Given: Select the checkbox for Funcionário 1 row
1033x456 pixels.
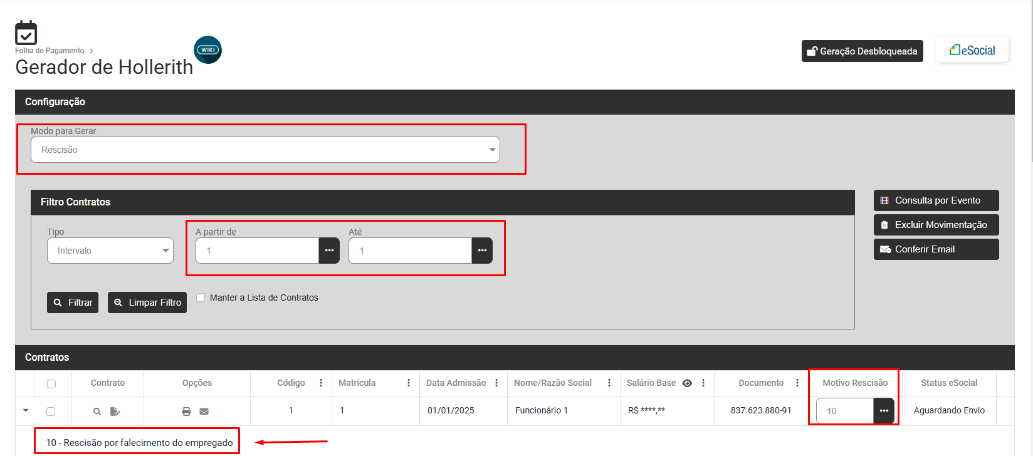Looking at the screenshot, I should 51,412.
